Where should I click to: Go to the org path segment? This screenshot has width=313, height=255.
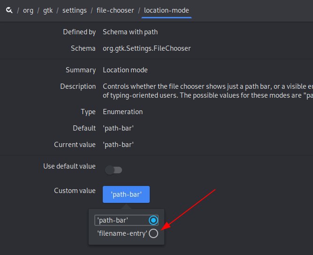(x=28, y=10)
